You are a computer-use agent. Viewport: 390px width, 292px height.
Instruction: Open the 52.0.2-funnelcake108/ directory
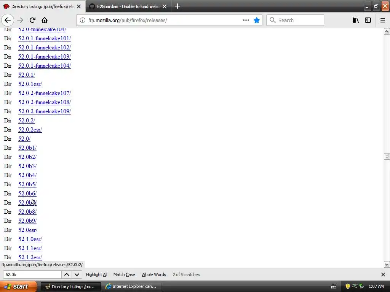click(x=45, y=102)
